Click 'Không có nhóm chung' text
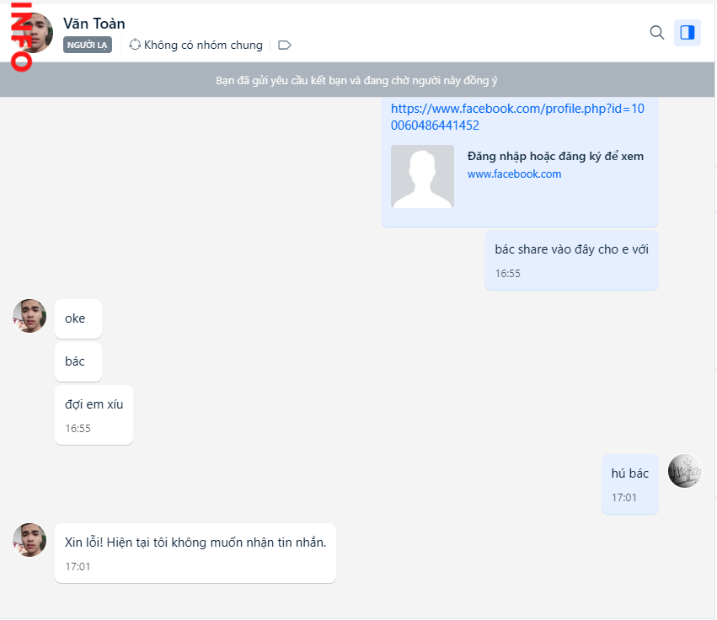Image resolution: width=717 pixels, height=620 pixels. [x=203, y=45]
